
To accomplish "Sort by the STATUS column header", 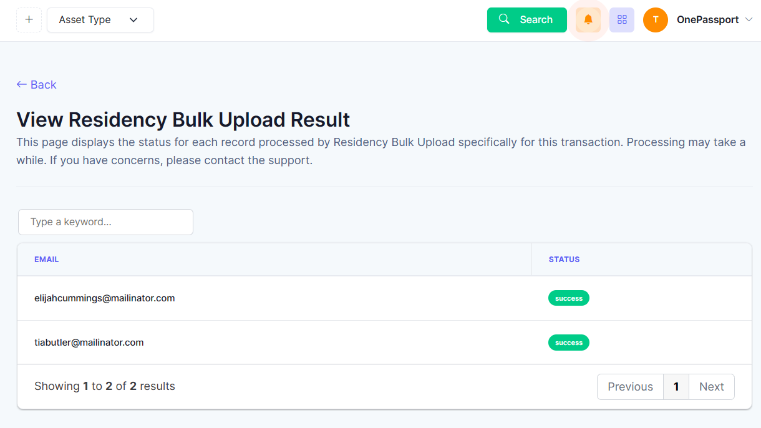I will click(x=564, y=260).
